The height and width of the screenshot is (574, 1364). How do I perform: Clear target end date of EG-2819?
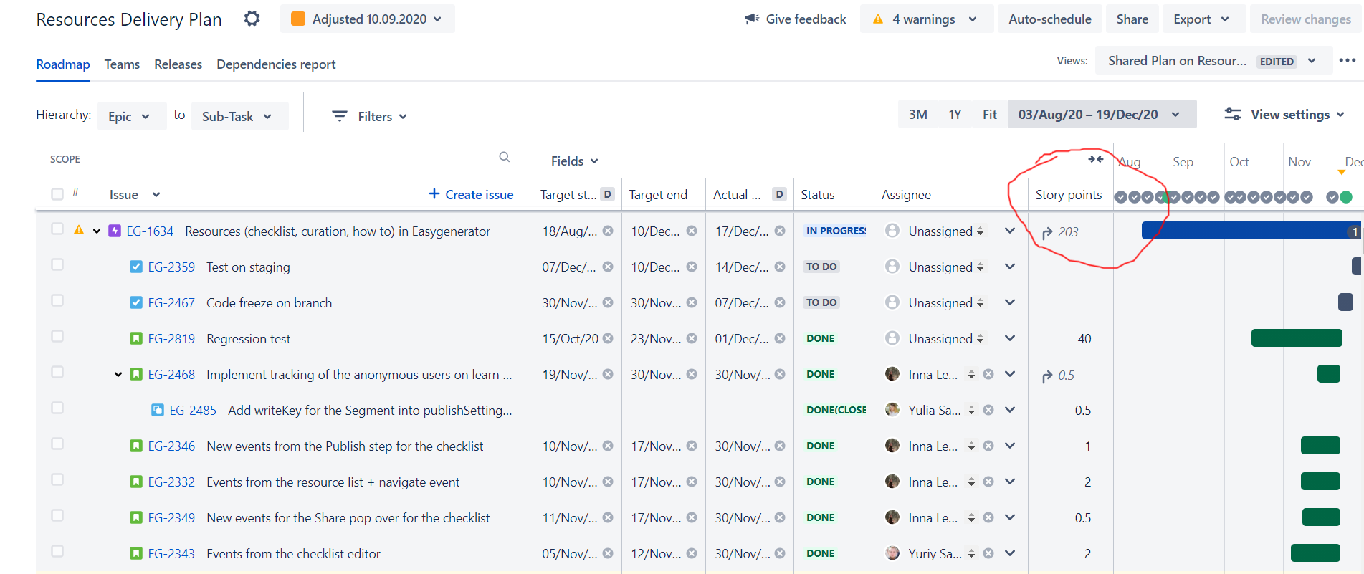coord(692,338)
